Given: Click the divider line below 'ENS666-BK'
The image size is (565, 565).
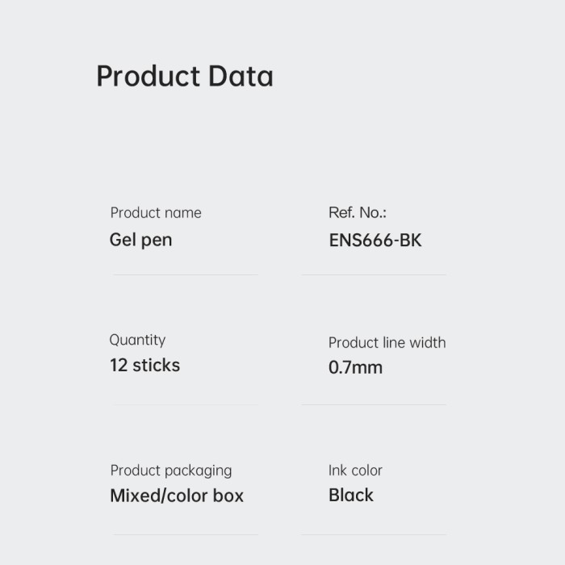Looking at the screenshot, I should (x=374, y=274).
